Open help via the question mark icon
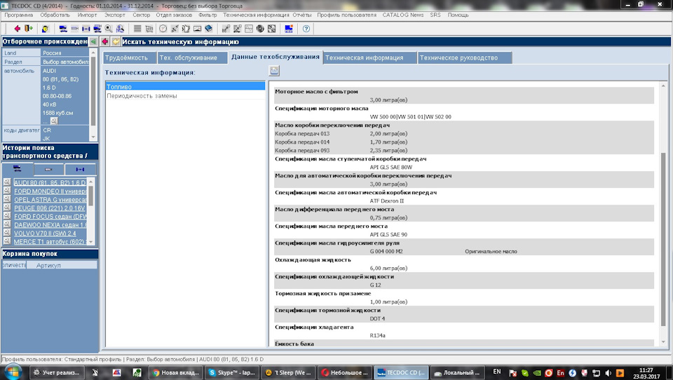The width and height of the screenshot is (673, 380). [306, 29]
